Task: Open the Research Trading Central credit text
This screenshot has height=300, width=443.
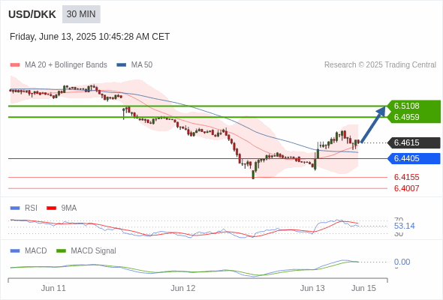Action: (x=380, y=65)
